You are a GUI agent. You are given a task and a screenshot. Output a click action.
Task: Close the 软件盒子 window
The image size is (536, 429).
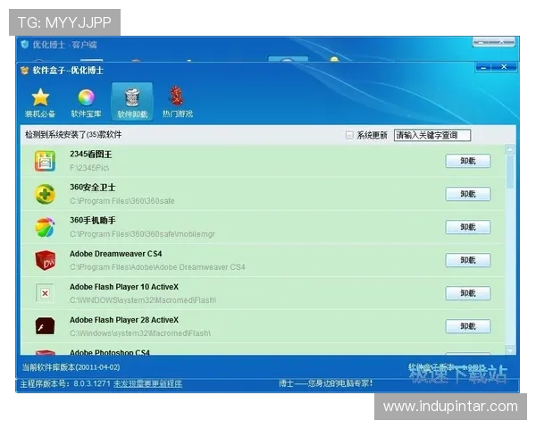pyautogui.click(x=504, y=67)
